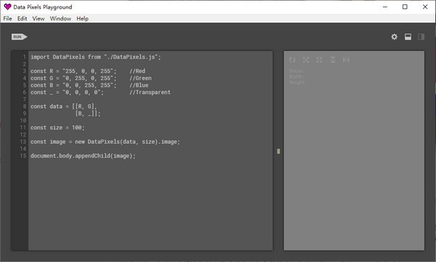Screen dimensions: 436x262
Task: Open the Help menu
Action: point(82,19)
